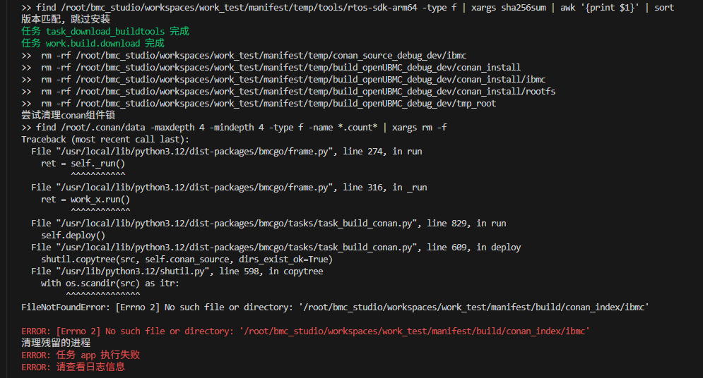The height and width of the screenshot is (378, 703).
Task: Click the red 任务 app 执行失败 error
Action: coord(98,355)
